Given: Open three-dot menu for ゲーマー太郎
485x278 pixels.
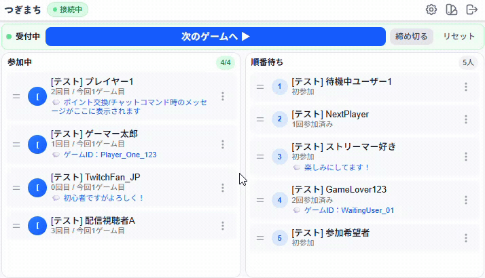Looking at the screenshot, I should [223, 144].
